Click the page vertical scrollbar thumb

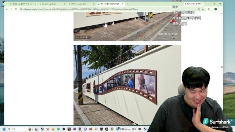[222, 67]
